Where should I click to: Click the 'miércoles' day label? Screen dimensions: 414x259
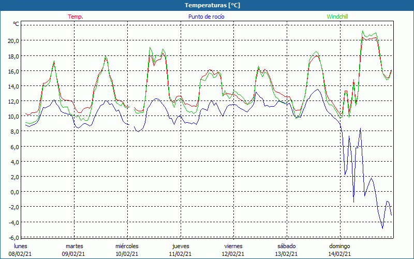click(x=127, y=246)
